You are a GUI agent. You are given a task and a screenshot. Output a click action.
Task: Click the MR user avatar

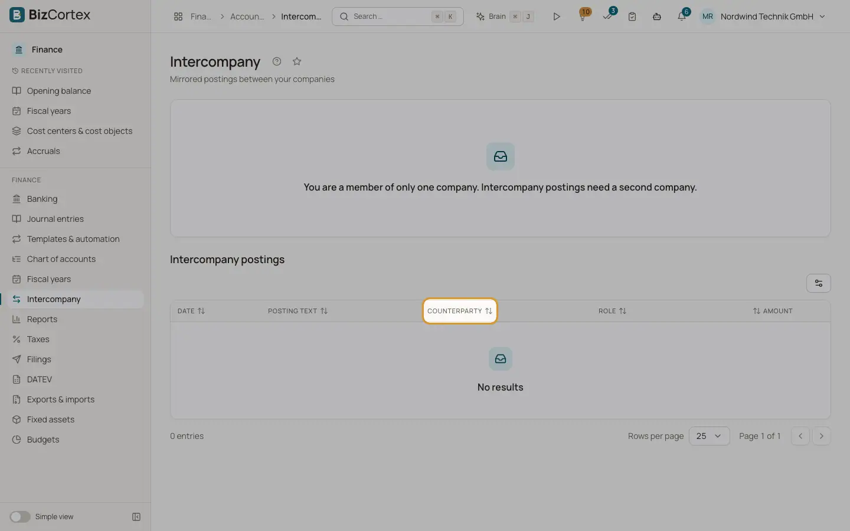point(708,17)
